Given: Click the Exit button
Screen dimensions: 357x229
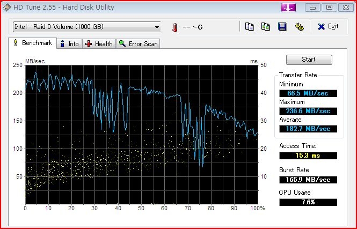Looking at the screenshot, I should [328, 27].
